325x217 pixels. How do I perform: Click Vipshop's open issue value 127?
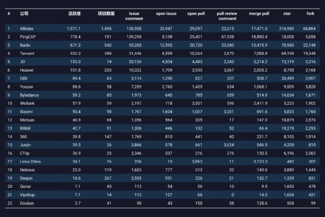[x=169, y=195]
